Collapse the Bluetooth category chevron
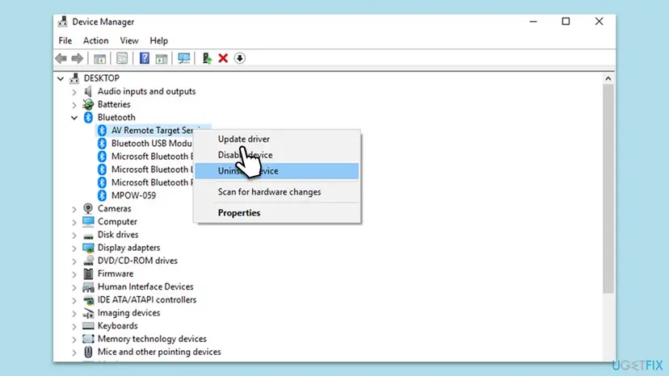669x376 pixels. pyautogui.click(x=74, y=118)
